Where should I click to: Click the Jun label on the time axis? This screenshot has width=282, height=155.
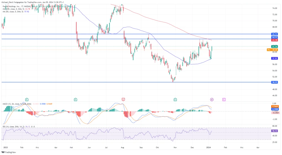tap(89, 147)
